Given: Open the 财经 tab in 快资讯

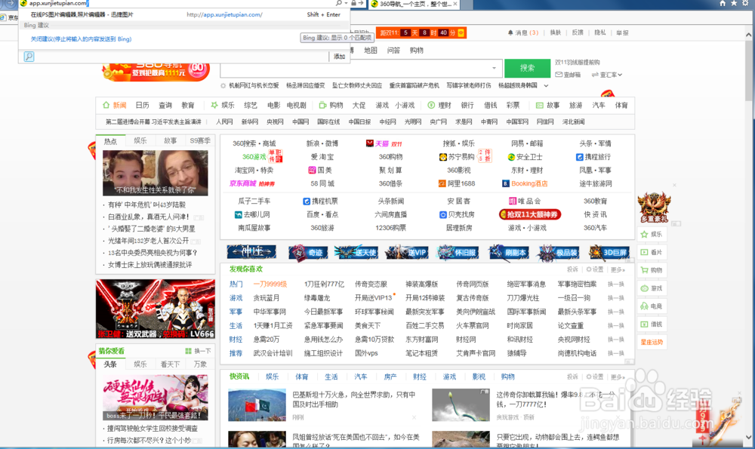Looking at the screenshot, I should pyautogui.click(x=419, y=377).
